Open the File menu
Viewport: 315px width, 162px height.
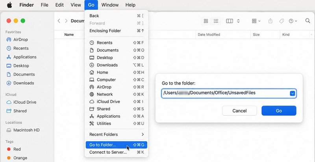(44, 5)
